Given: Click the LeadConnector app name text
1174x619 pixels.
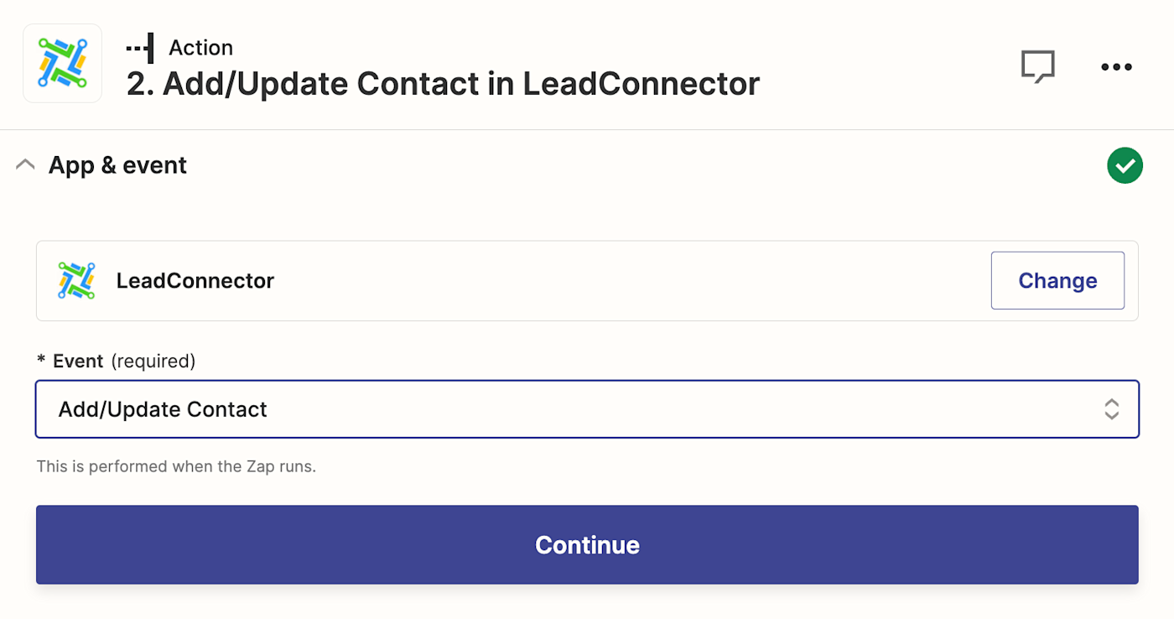Looking at the screenshot, I should click(x=195, y=280).
